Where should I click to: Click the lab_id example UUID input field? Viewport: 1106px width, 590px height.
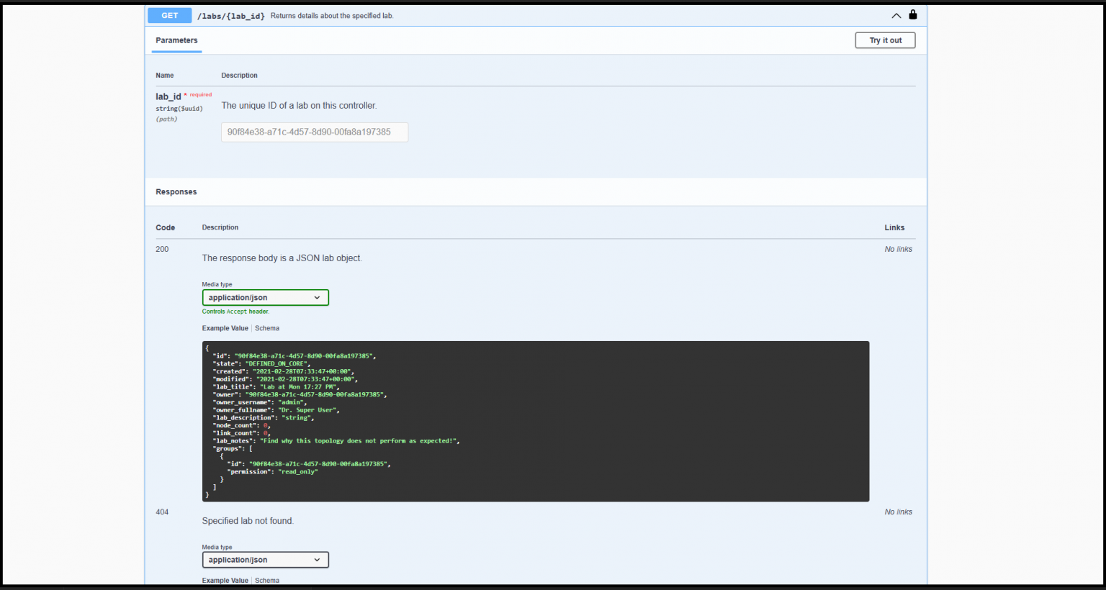pos(315,132)
